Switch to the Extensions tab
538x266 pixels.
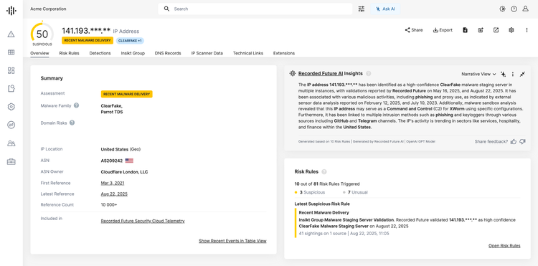[284, 53]
